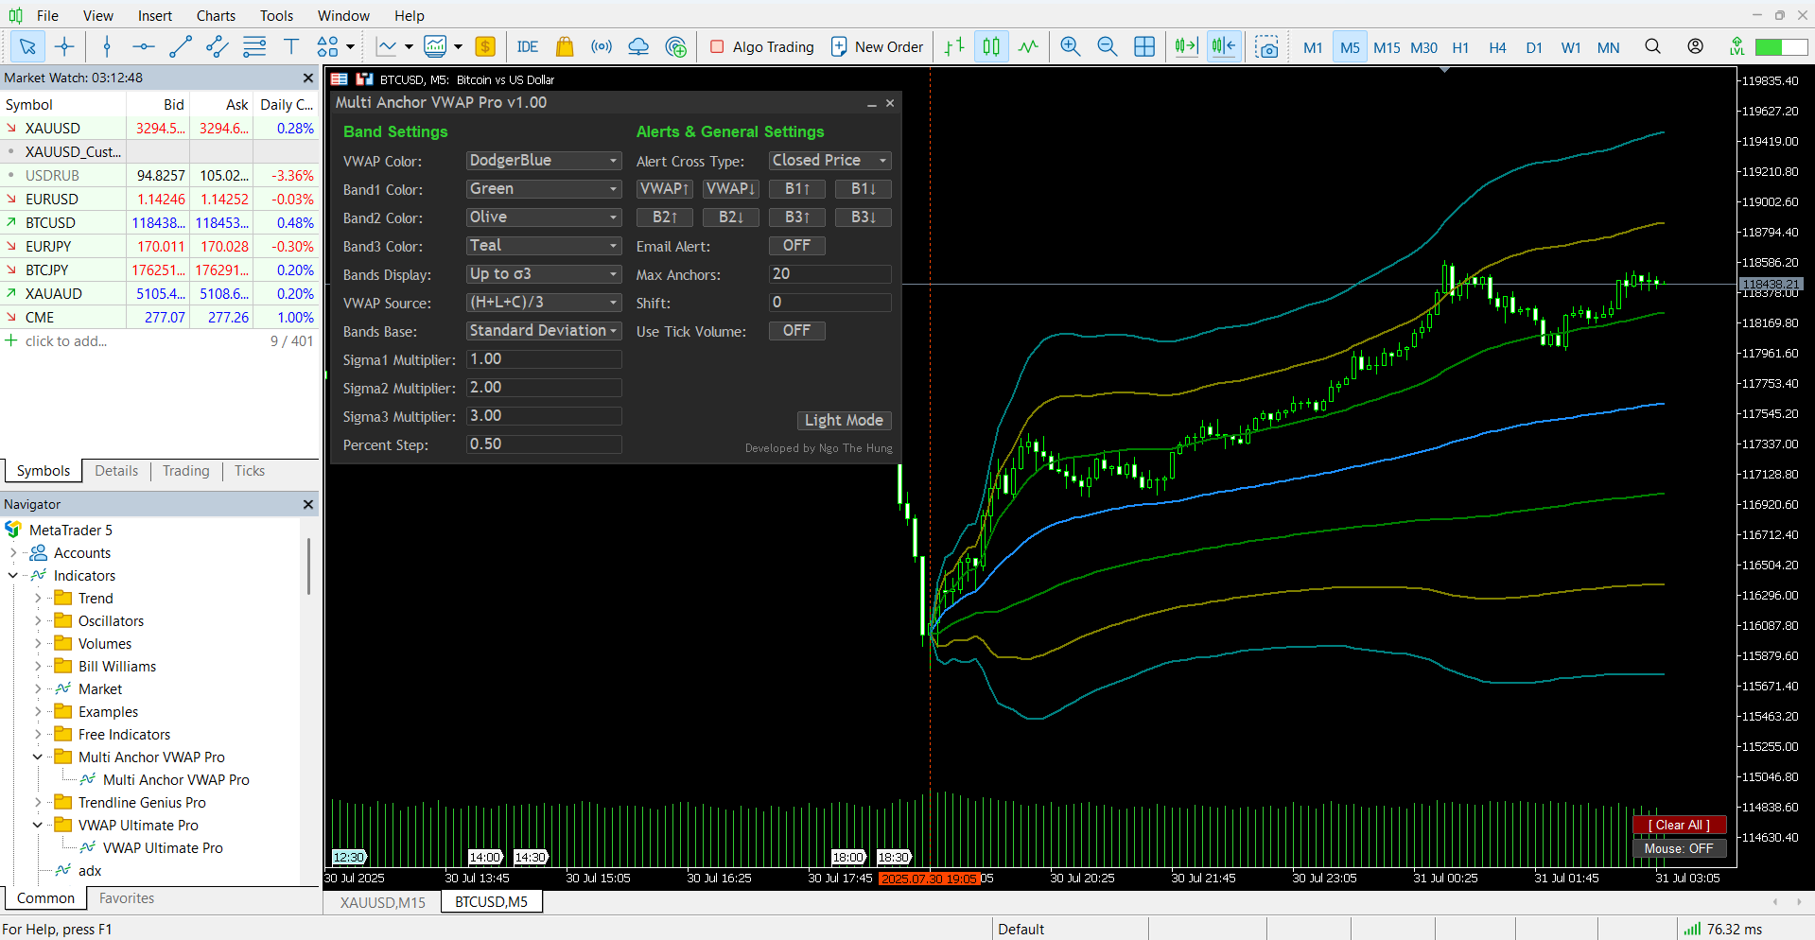Switch chart to bar chart
The width and height of the screenshot is (1815, 940).
[954, 46]
